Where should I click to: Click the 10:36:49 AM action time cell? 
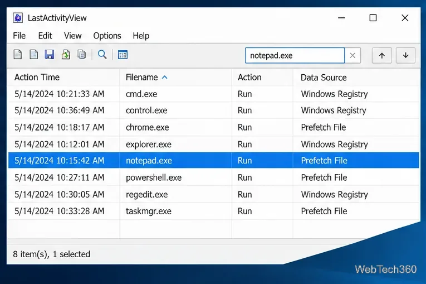coord(59,110)
